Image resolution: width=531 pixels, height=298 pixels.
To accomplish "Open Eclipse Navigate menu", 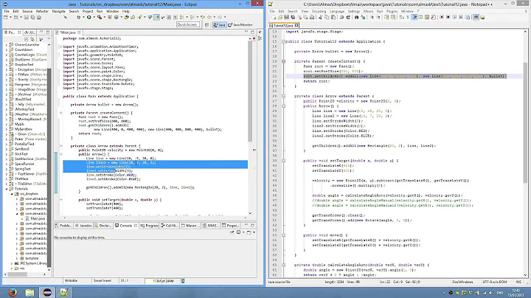I will click(x=58, y=11).
